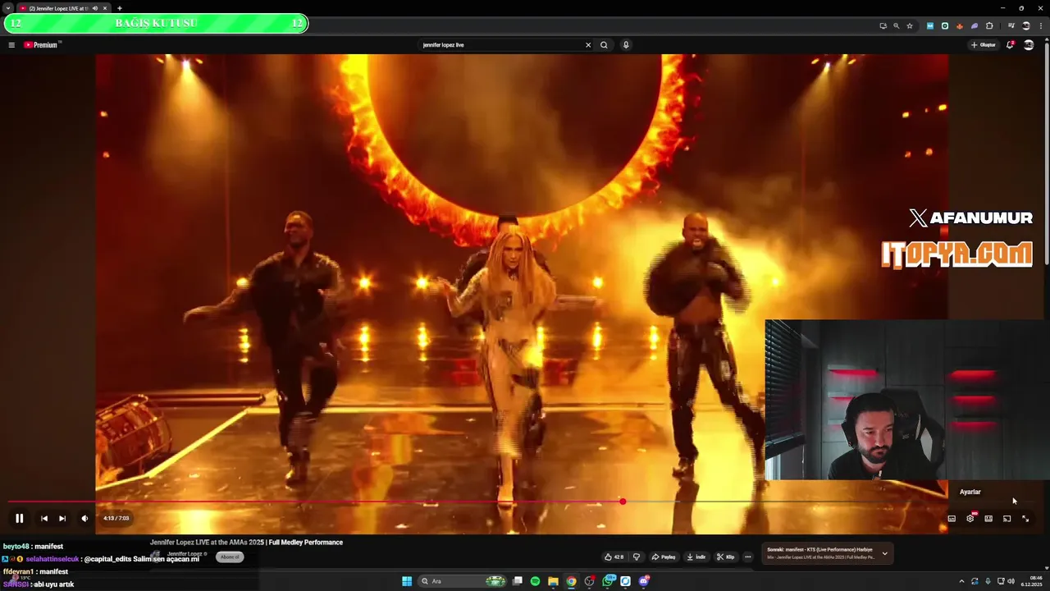1050x591 pixels.
Task: Open WhatsApp from the taskbar
Action: point(608,581)
